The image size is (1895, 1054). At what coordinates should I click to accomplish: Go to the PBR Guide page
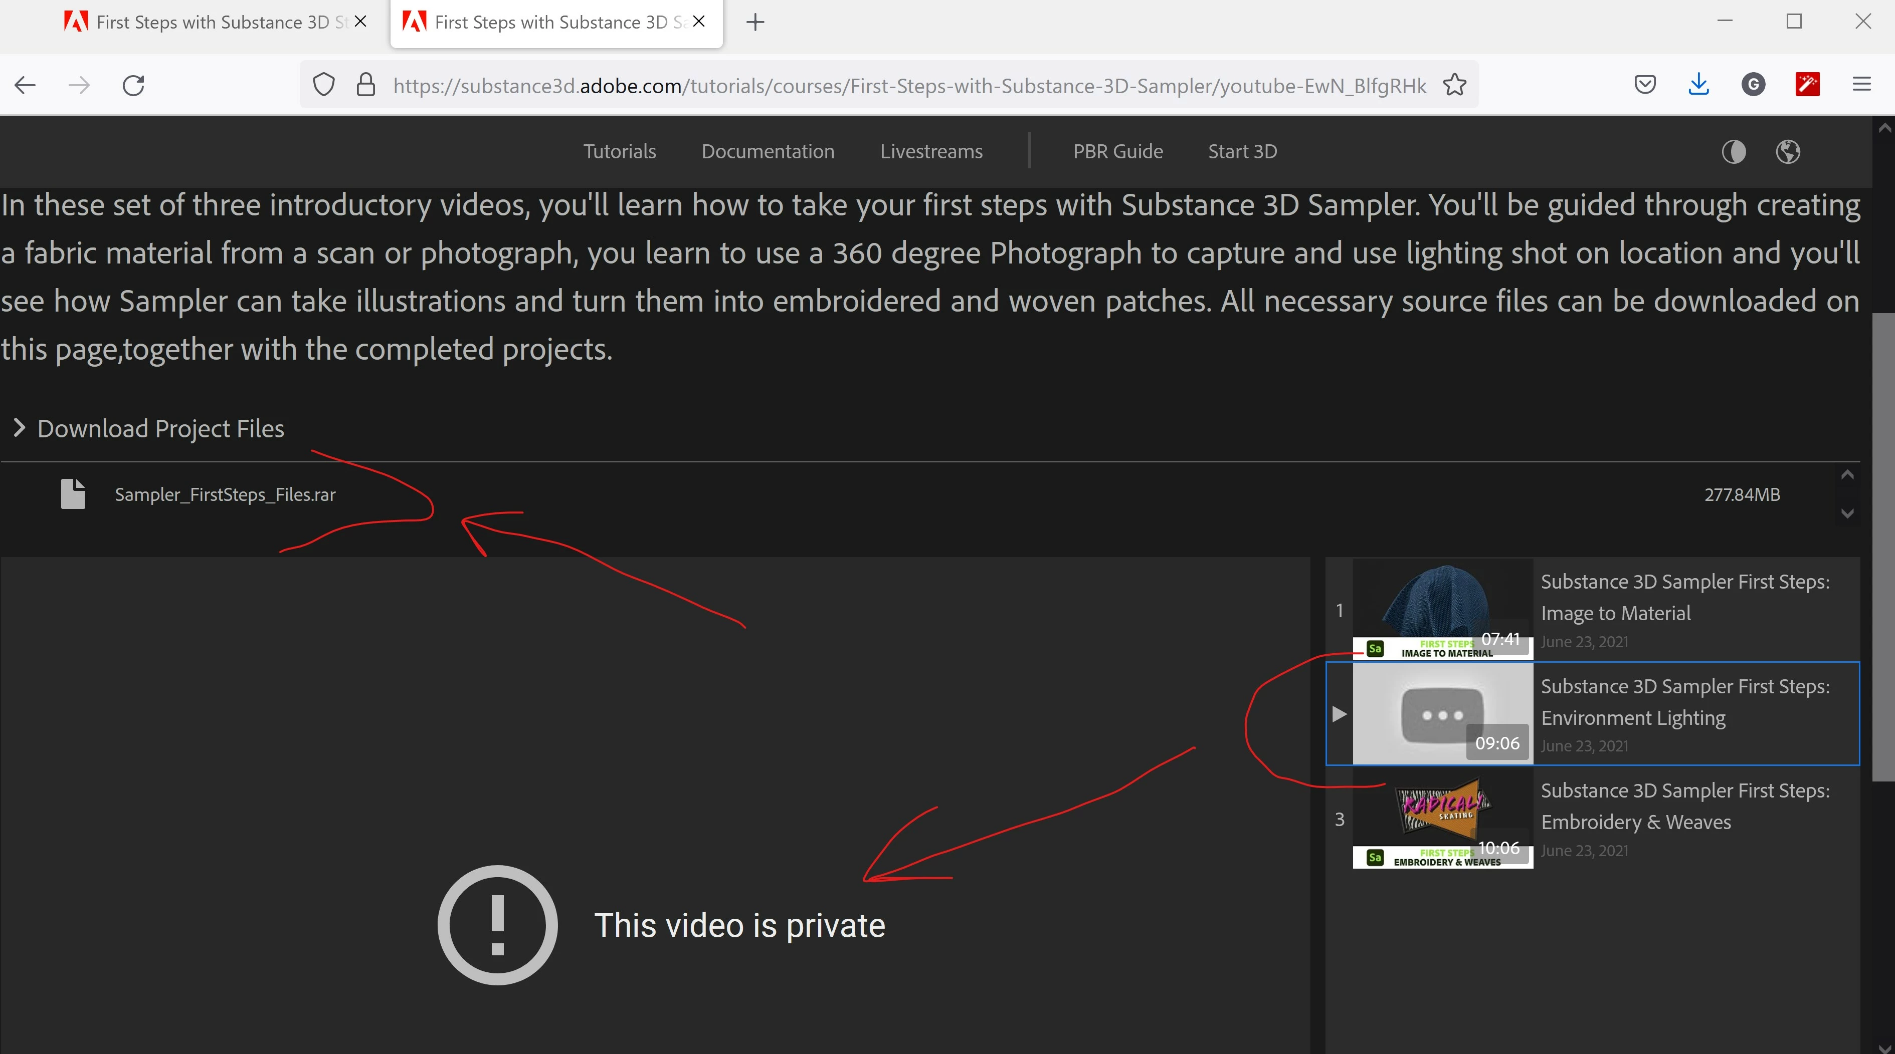(1117, 151)
